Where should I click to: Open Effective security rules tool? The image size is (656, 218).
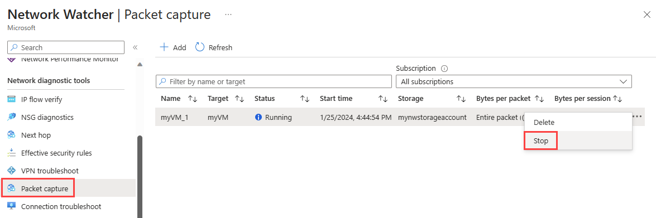(x=56, y=153)
